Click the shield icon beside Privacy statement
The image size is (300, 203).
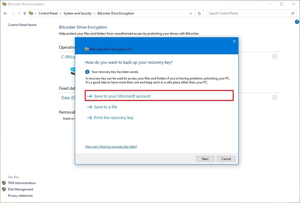(x=3, y=195)
